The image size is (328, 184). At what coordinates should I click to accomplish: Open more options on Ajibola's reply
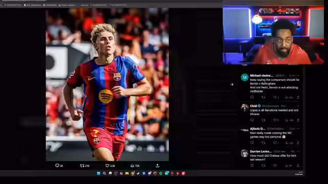[298, 128]
